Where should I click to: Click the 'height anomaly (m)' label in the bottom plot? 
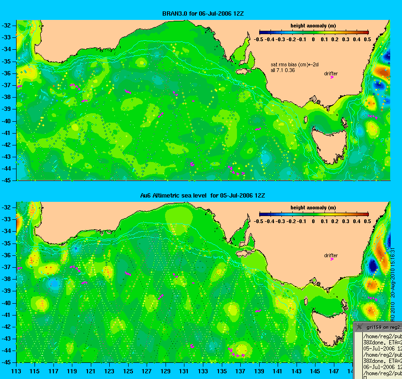coord(313,208)
